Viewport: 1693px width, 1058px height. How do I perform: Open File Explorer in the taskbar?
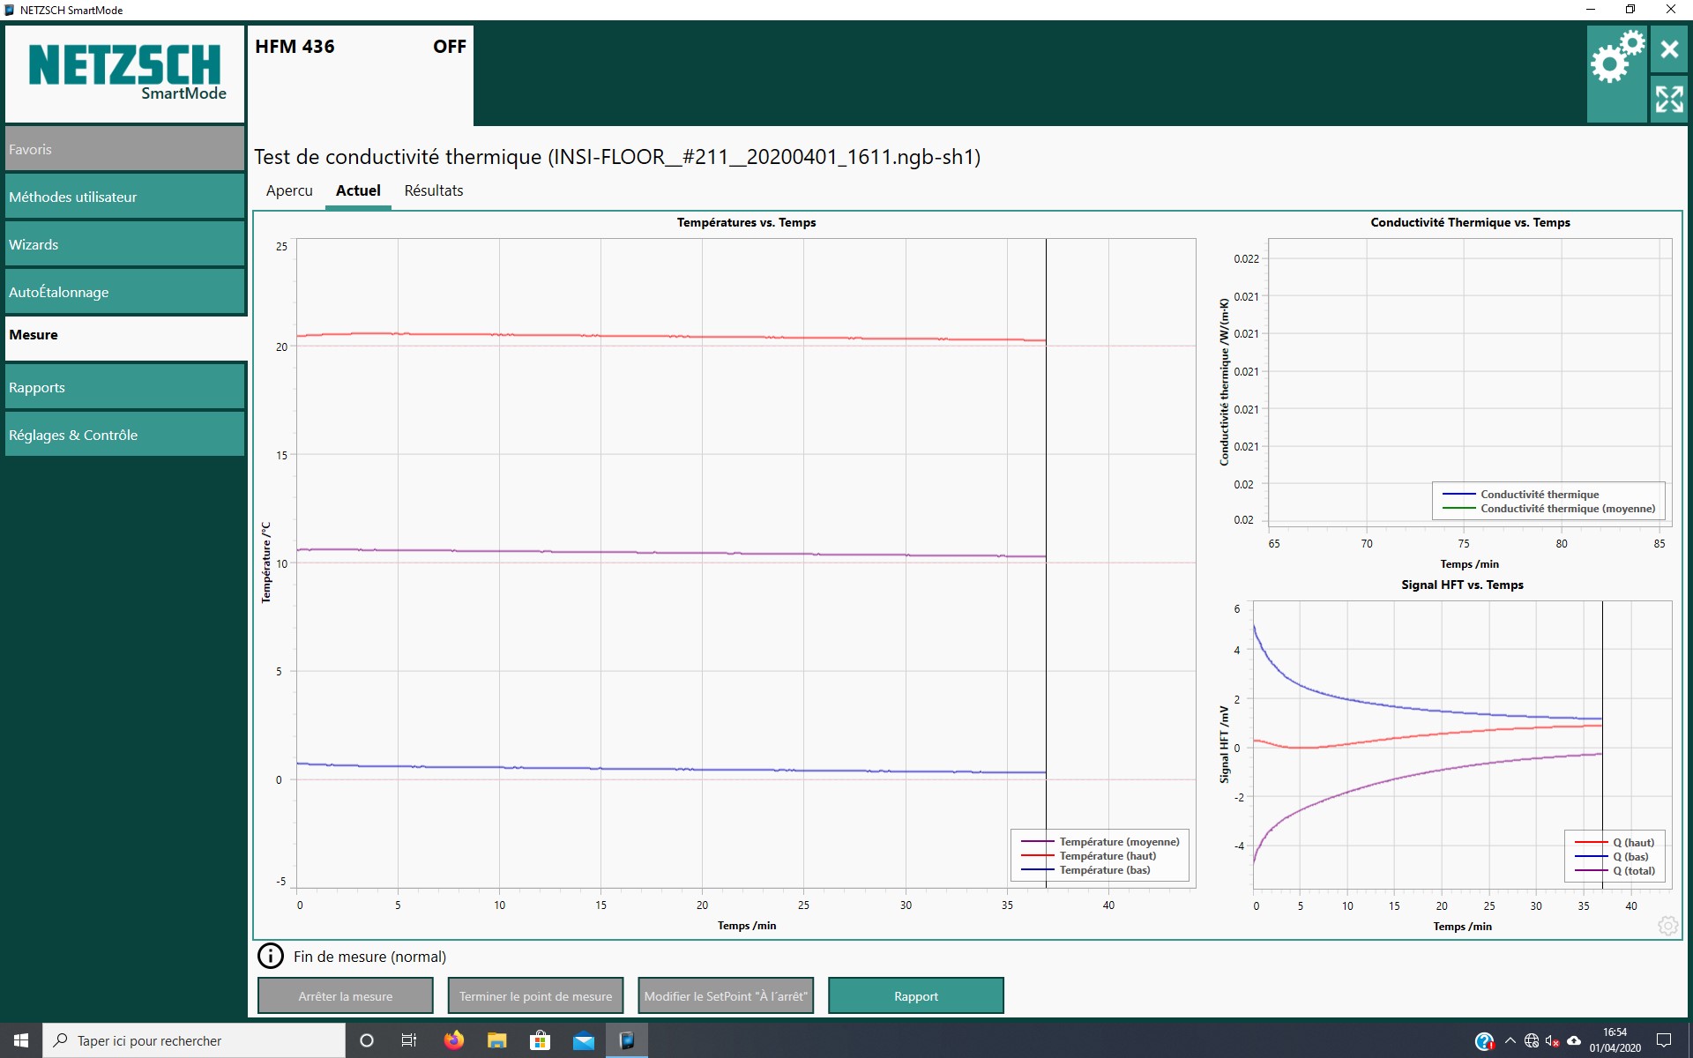tap(496, 1040)
